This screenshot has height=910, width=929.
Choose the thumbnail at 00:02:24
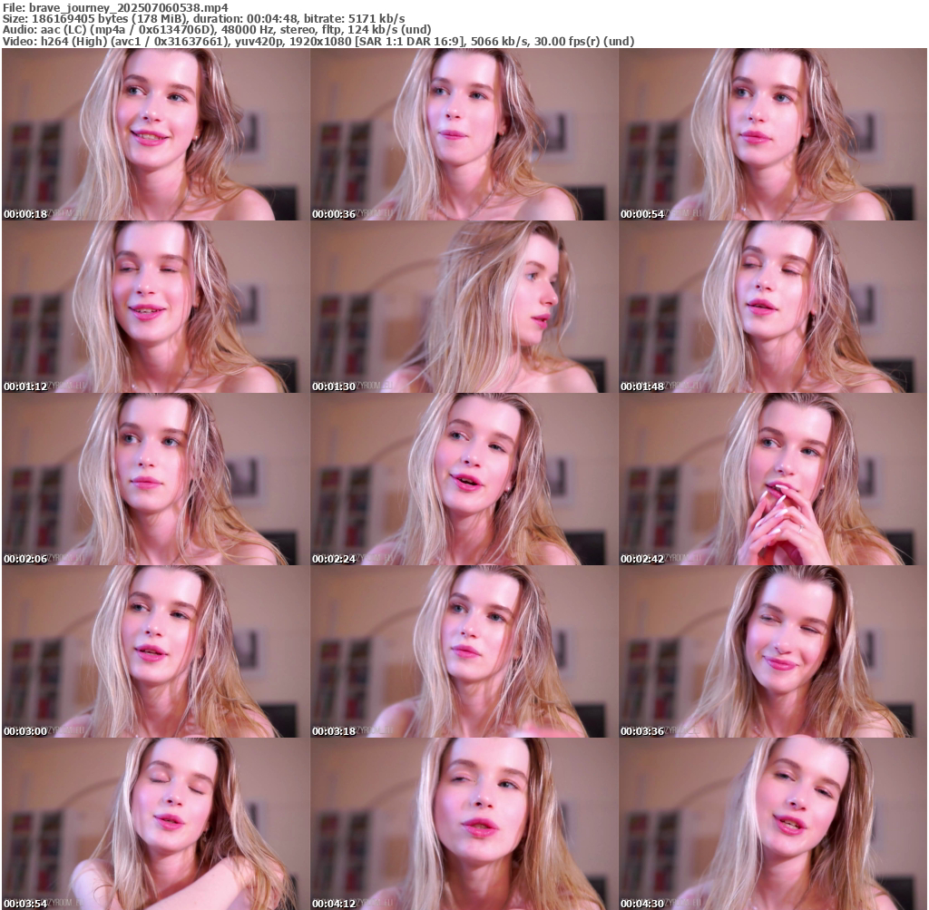464,479
